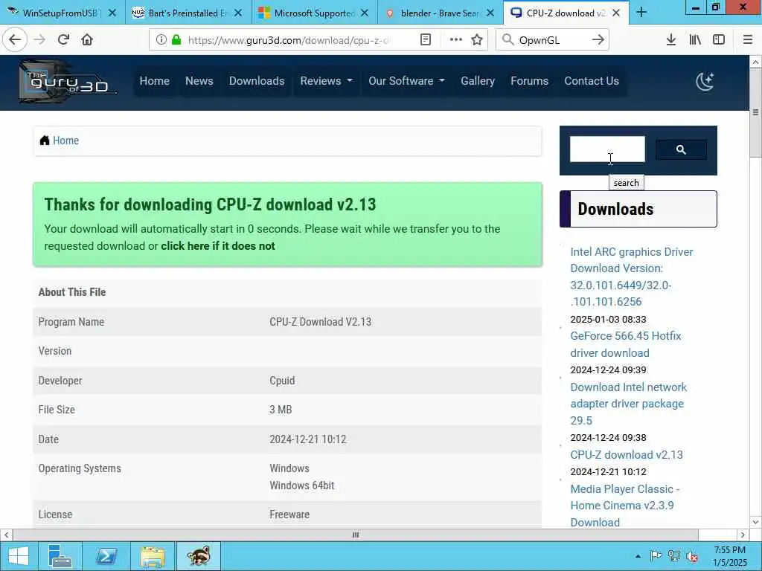Click the Guru of 3D logo
Screen dimensions: 762x571
click(x=67, y=82)
